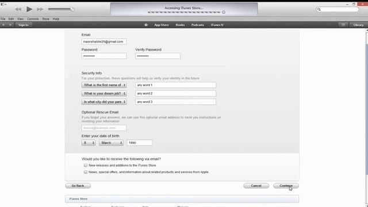The image size is (368, 207).
Task: Open the March birth month dropdown
Action: click(111, 143)
